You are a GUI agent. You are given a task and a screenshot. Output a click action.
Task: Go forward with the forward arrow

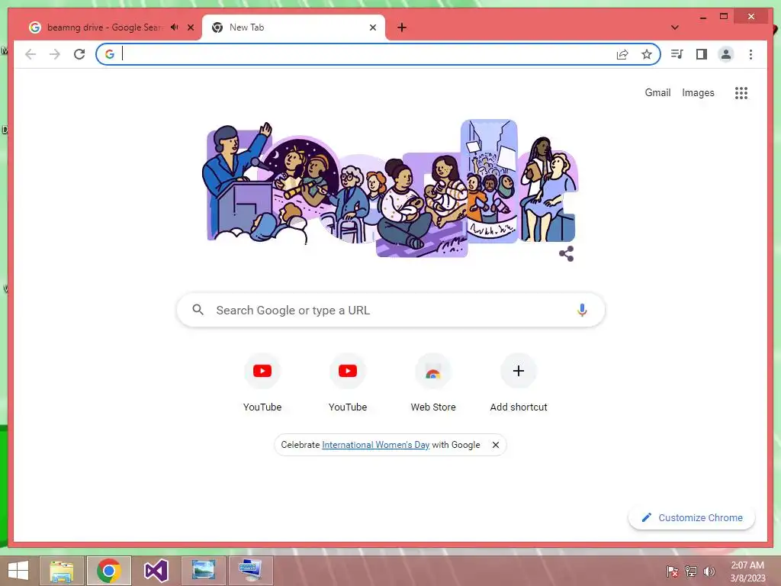55,54
